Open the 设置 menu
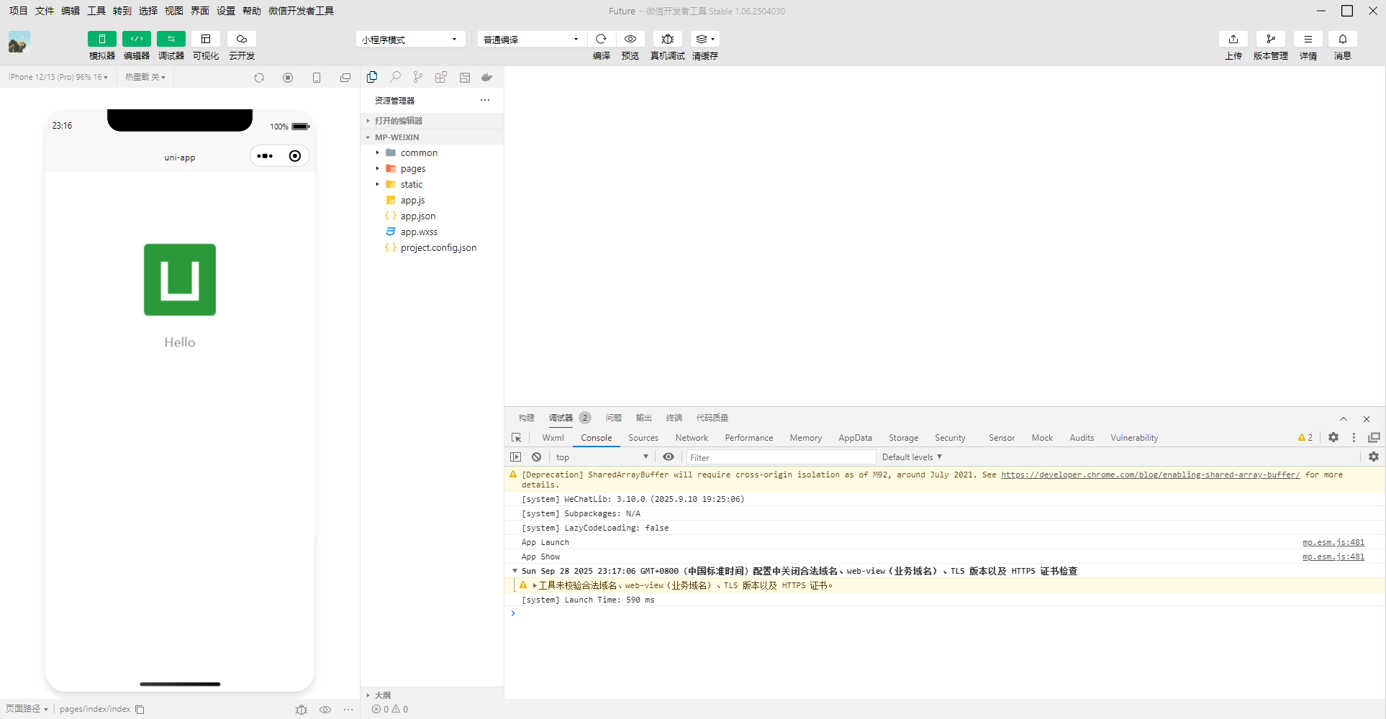 [x=226, y=11]
